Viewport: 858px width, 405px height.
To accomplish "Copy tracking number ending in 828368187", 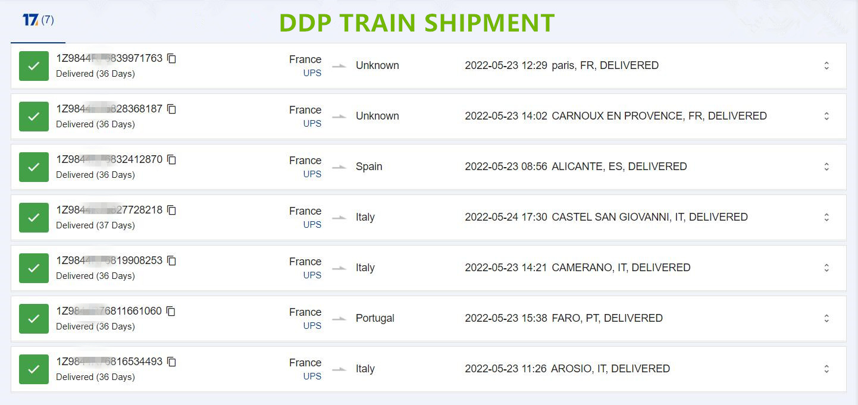I will click(171, 109).
